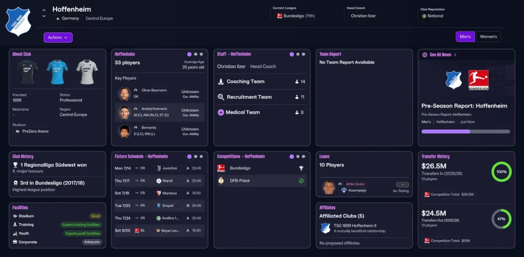Open the Pre-Season Report: Hoffenheim headline
The height and width of the screenshot is (257, 524).
[x=465, y=106]
